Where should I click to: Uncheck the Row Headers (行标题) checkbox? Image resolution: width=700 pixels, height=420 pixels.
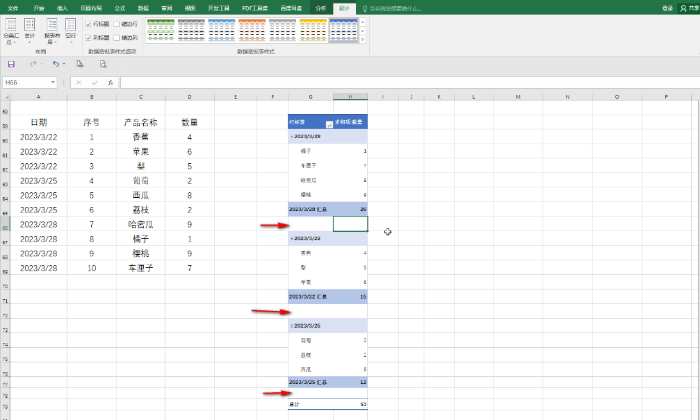pos(88,24)
